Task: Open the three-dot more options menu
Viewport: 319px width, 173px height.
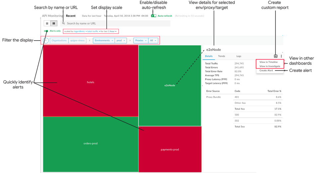Action: pyautogui.click(x=281, y=56)
